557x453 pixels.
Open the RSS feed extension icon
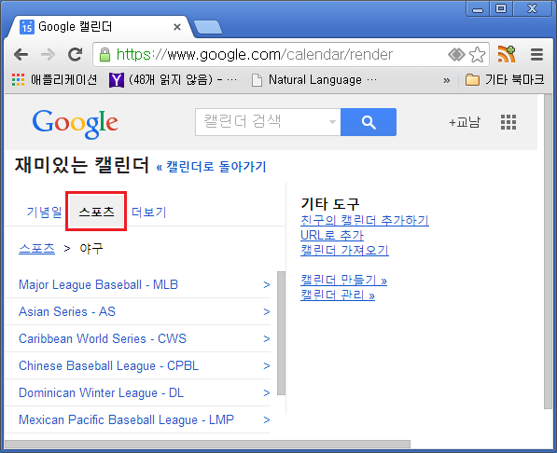tap(507, 54)
